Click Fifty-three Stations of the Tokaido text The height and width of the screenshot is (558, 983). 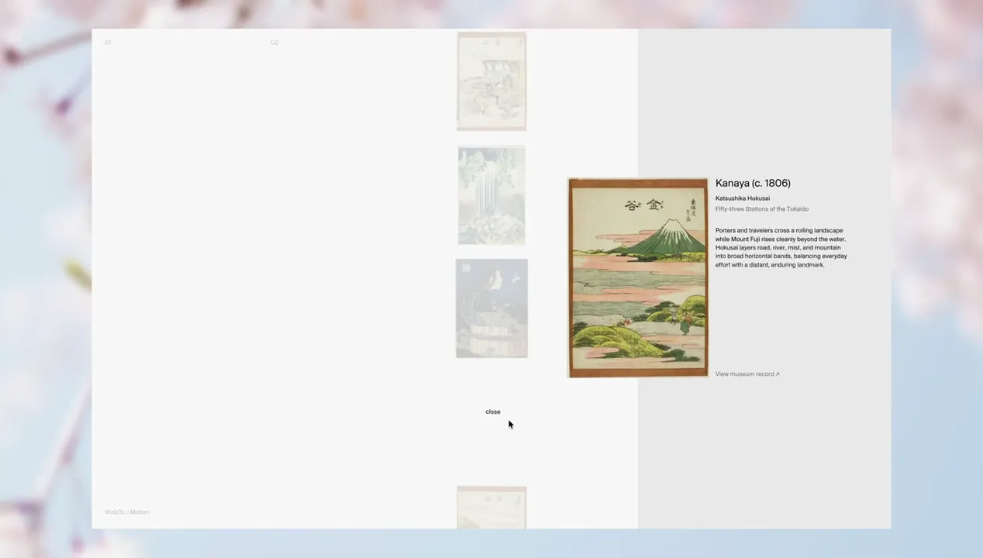click(762, 209)
